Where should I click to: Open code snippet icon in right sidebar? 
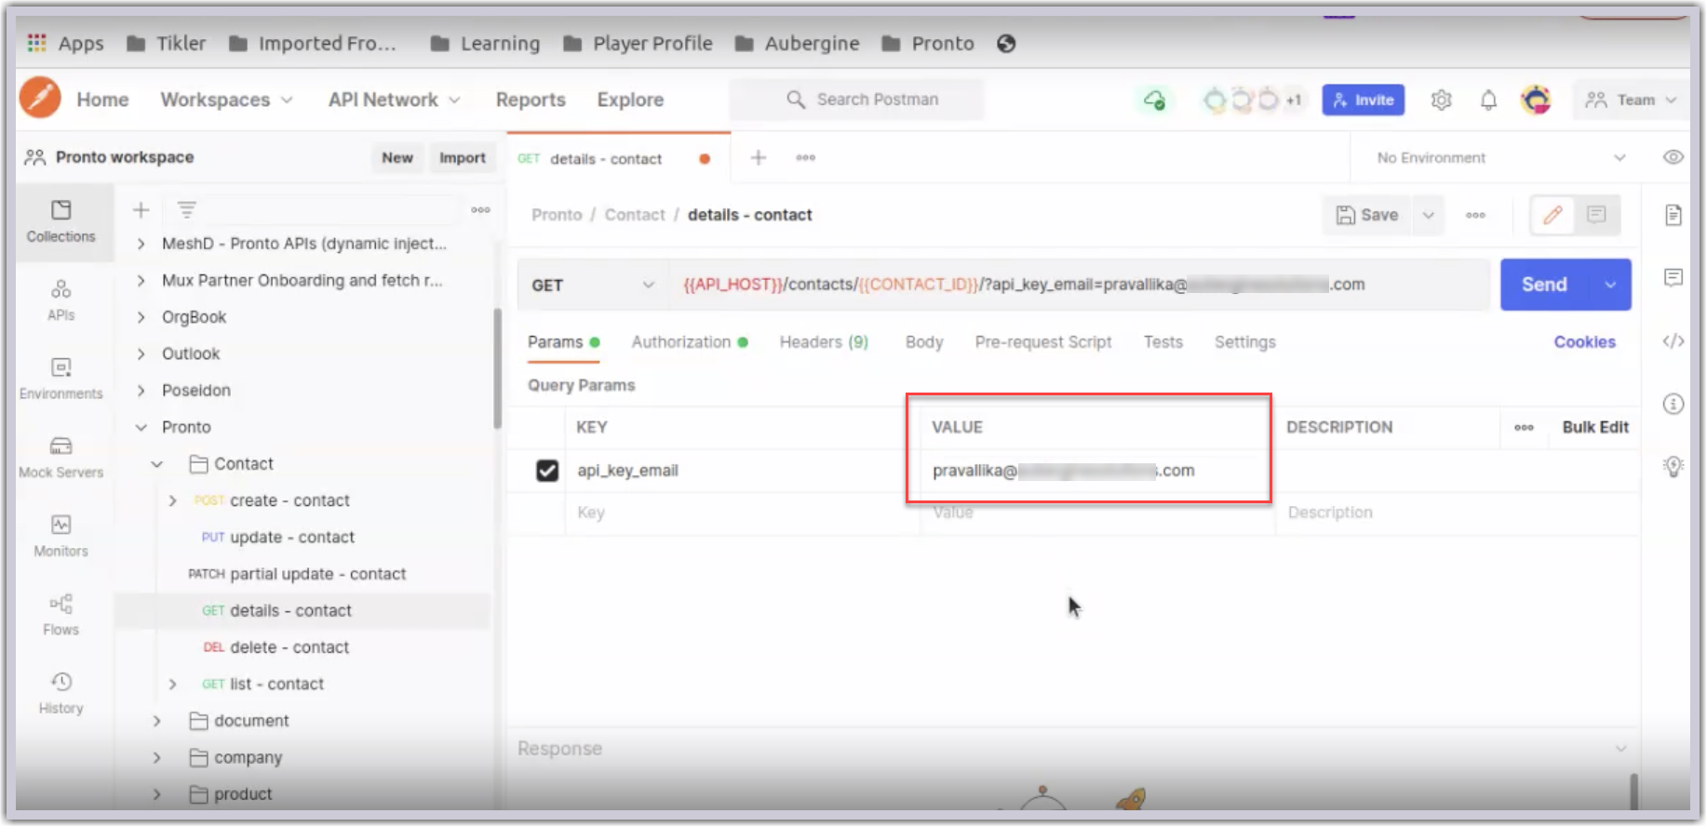click(x=1673, y=341)
